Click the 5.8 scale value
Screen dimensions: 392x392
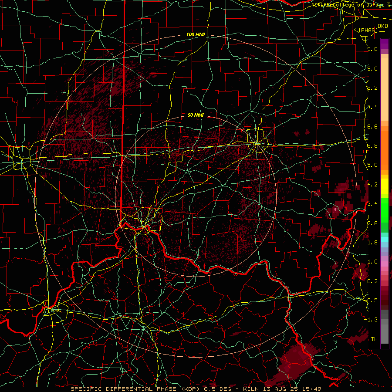[x=372, y=146]
